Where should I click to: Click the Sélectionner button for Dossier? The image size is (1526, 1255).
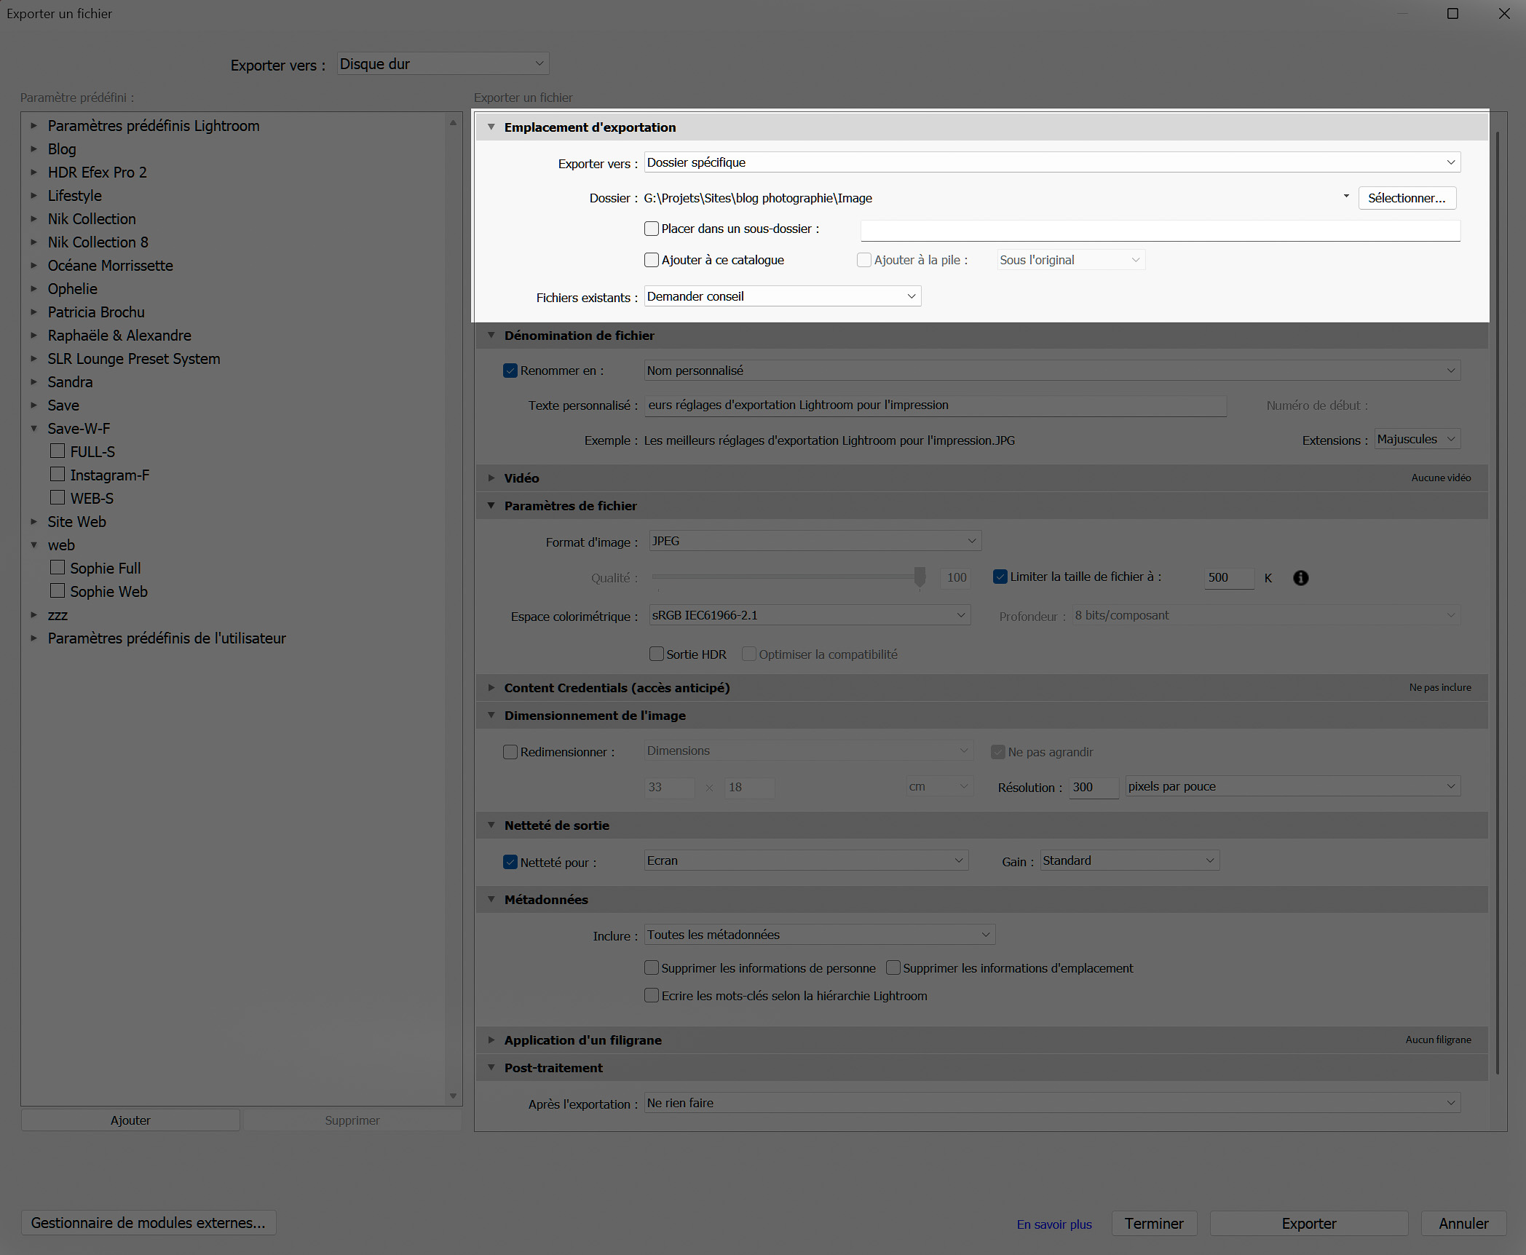[1407, 197]
